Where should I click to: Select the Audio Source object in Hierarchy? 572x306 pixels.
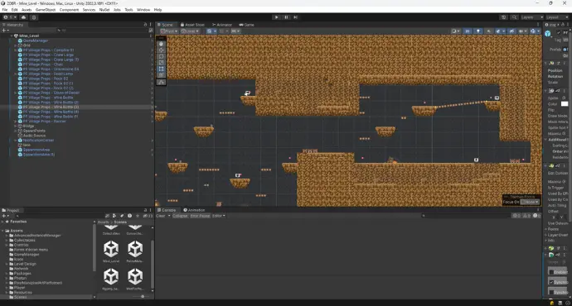click(34, 136)
